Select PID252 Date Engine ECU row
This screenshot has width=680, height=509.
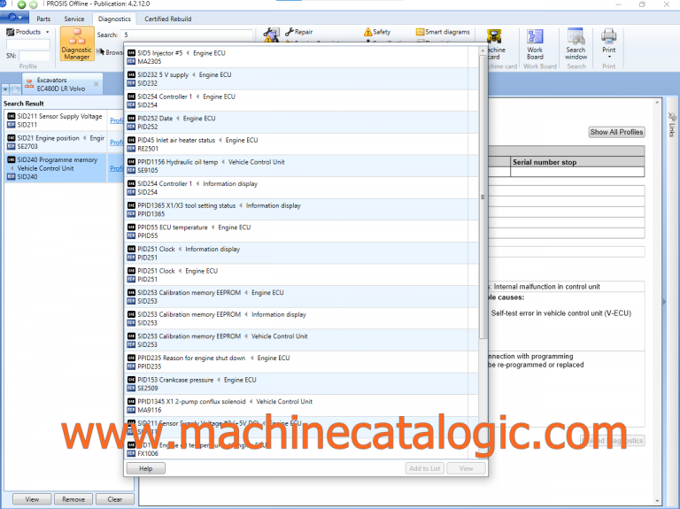pos(302,122)
